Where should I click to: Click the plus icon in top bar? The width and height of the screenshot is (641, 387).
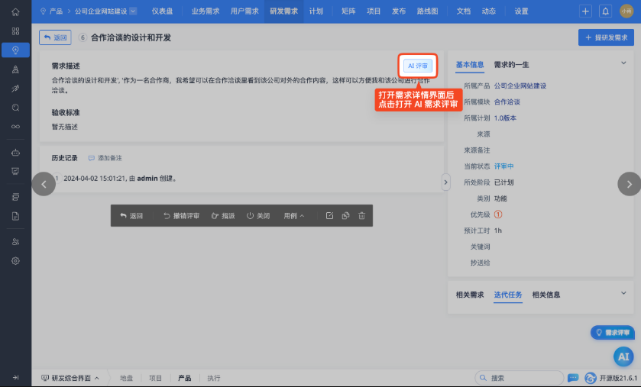click(x=585, y=11)
